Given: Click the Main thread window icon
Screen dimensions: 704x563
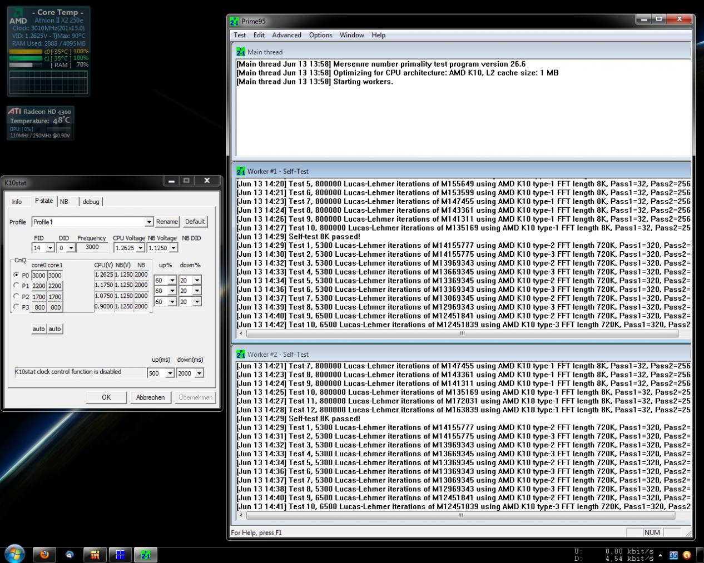Looking at the screenshot, I should pyautogui.click(x=241, y=52).
